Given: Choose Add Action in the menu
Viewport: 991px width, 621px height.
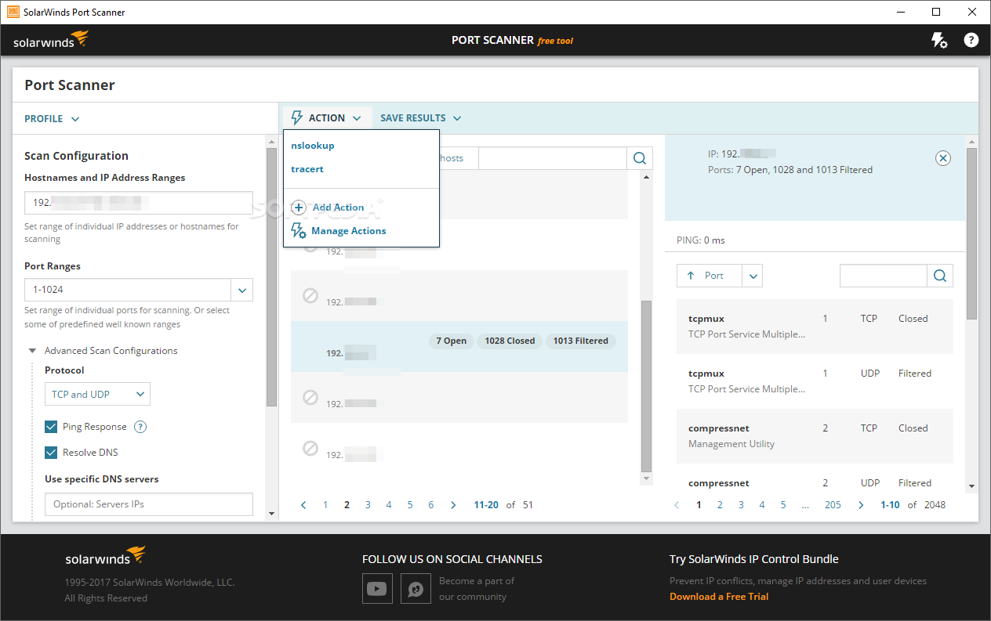Looking at the screenshot, I should [x=338, y=208].
